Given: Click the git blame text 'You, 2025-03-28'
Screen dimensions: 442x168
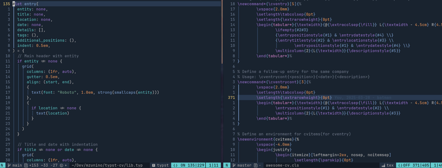Looking at the screenshot, I should 352,98.
